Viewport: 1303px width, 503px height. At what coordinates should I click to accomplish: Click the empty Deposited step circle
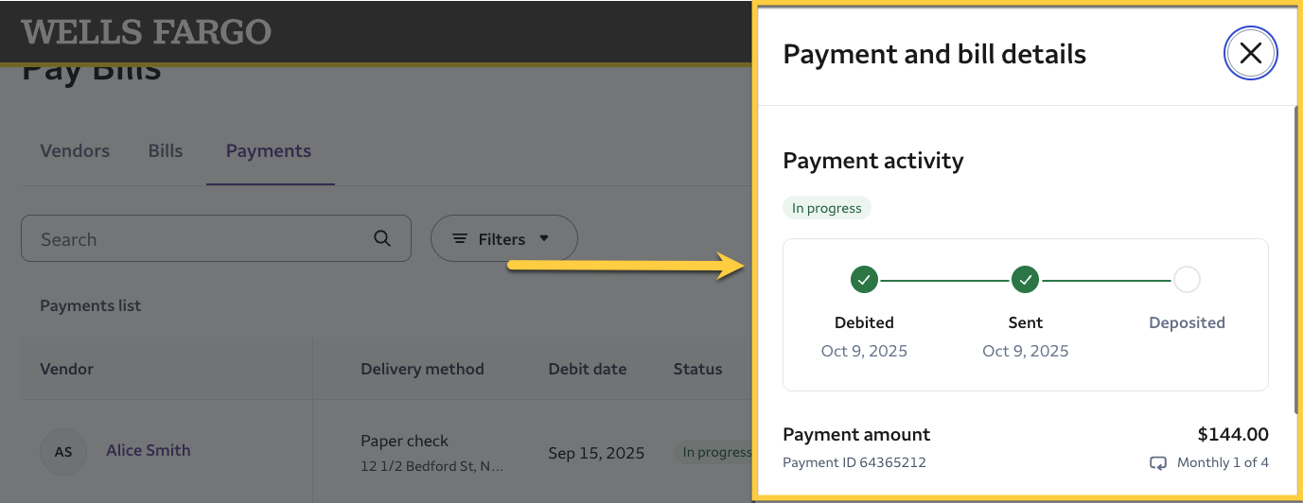(x=1187, y=280)
